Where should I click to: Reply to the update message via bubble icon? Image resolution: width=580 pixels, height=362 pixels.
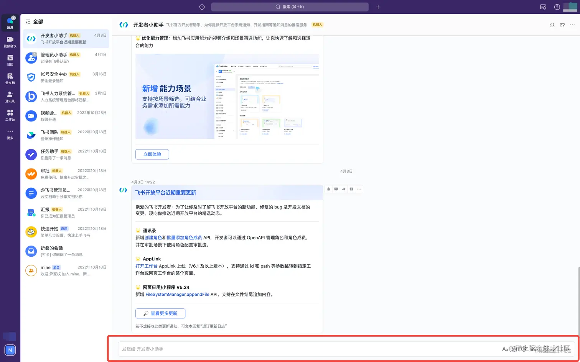pos(336,189)
